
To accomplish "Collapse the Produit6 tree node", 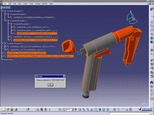I will (8, 24).
